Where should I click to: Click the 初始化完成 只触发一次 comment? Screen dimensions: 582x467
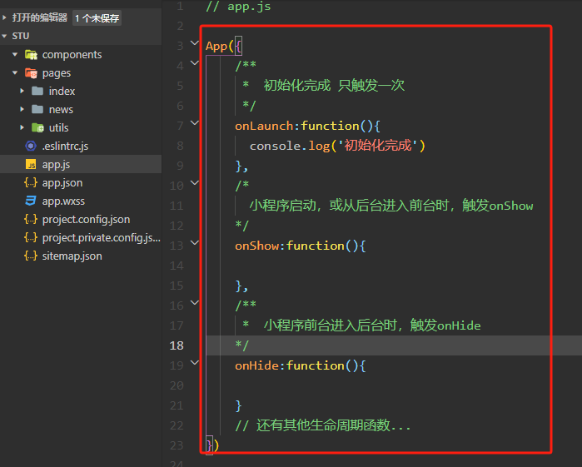(334, 86)
